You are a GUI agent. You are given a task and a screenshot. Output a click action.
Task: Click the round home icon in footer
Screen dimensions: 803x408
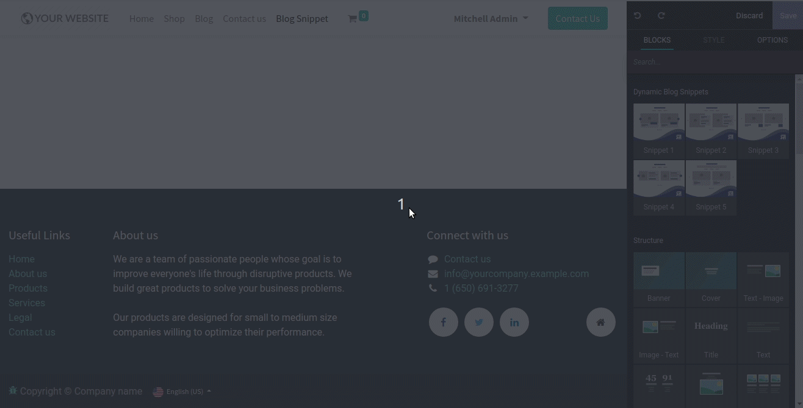click(x=601, y=322)
